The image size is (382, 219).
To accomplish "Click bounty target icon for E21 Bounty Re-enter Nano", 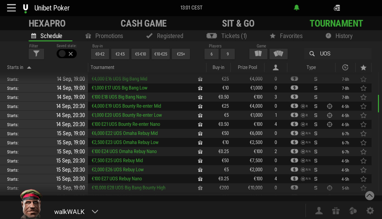I will [330, 124].
